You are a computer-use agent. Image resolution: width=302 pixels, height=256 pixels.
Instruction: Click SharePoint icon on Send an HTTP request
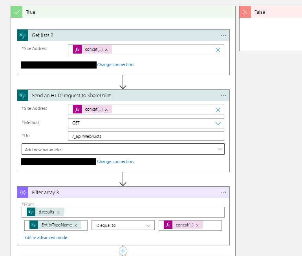(23, 95)
